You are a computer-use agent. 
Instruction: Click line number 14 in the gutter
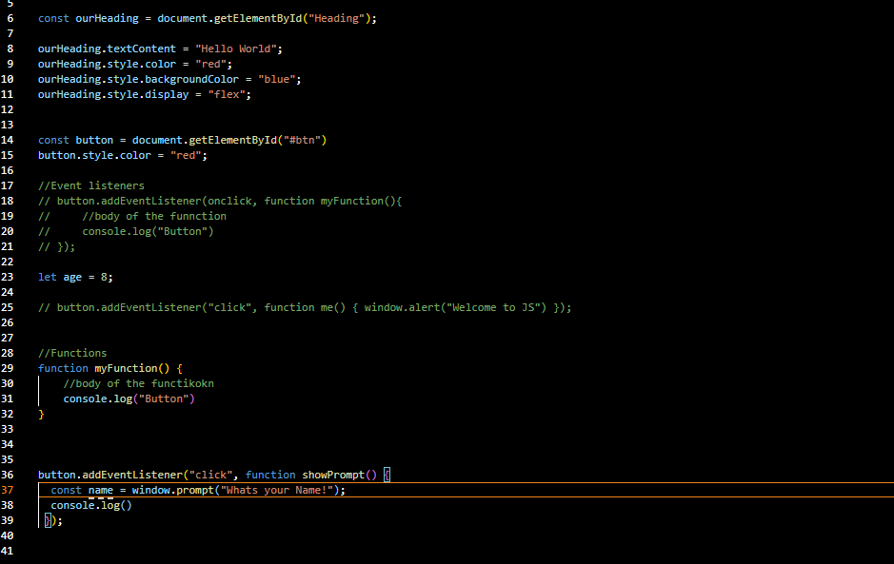[x=7, y=140]
